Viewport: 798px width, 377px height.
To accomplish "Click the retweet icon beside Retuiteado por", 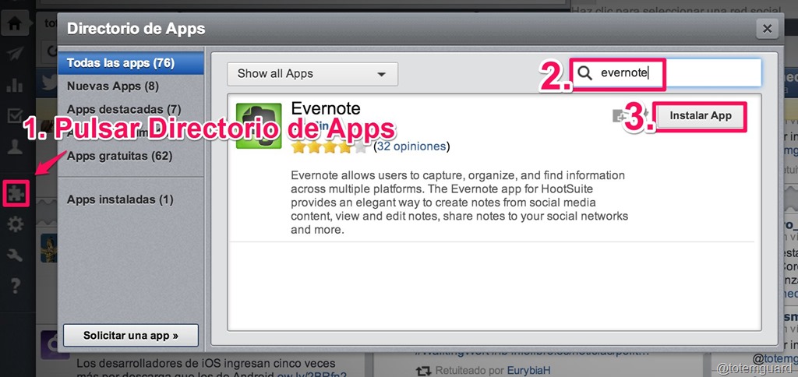I will coord(422,371).
